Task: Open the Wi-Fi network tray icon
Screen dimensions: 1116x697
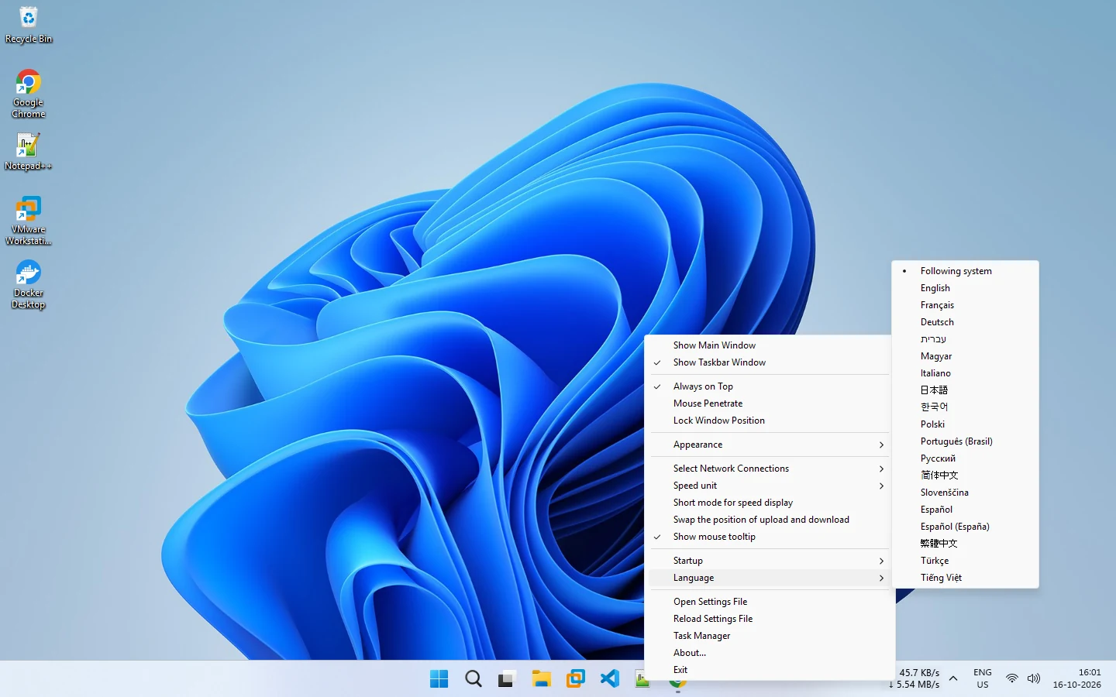Action: coord(1012,678)
